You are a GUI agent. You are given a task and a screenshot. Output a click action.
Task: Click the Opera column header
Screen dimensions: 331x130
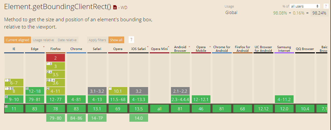tap(118, 49)
